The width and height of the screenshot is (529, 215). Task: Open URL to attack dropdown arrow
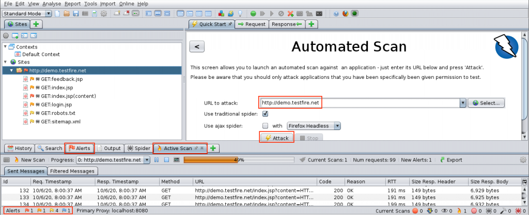coord(463,103)
